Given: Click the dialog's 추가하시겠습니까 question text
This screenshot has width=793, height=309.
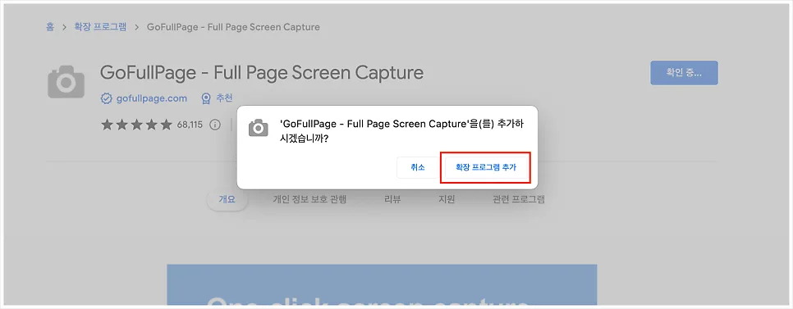Looking at the screenshot, I should point(401,132).
